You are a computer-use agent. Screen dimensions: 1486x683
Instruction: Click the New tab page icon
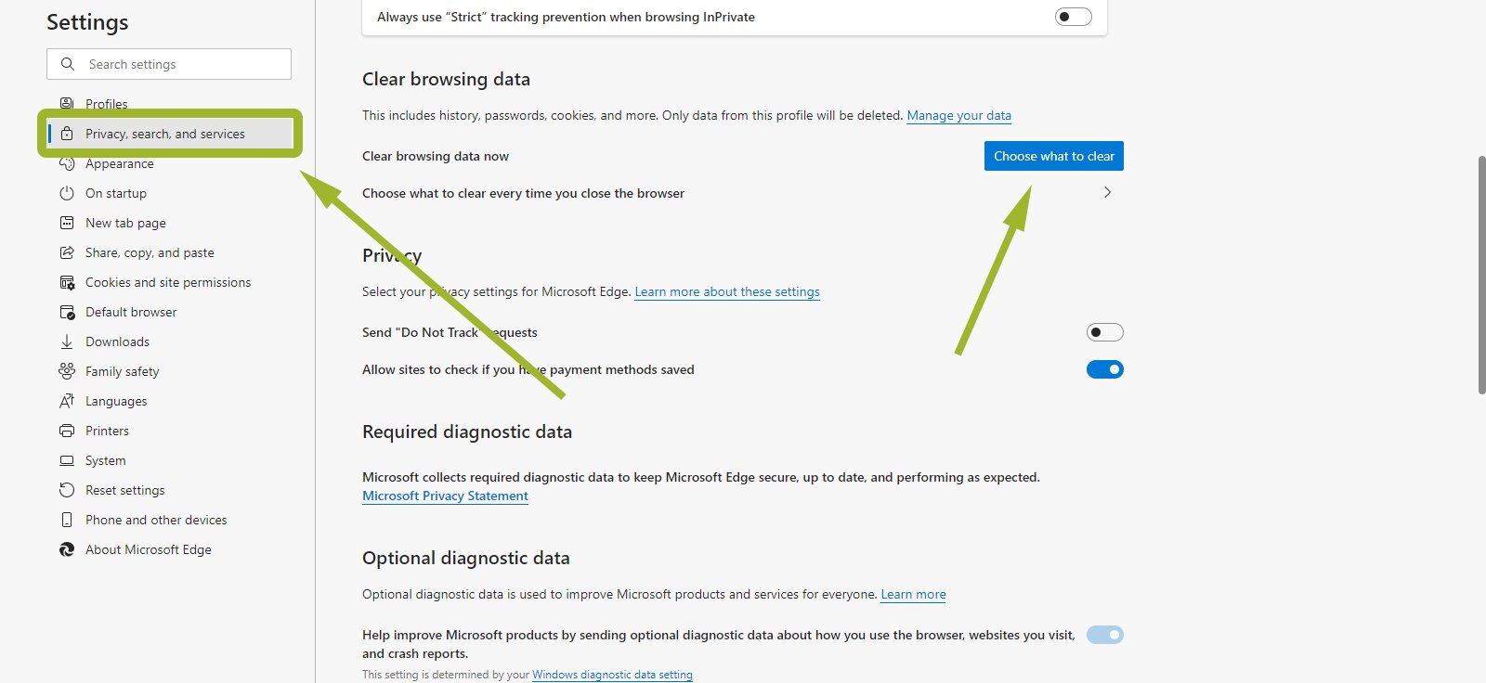[67, 223]
